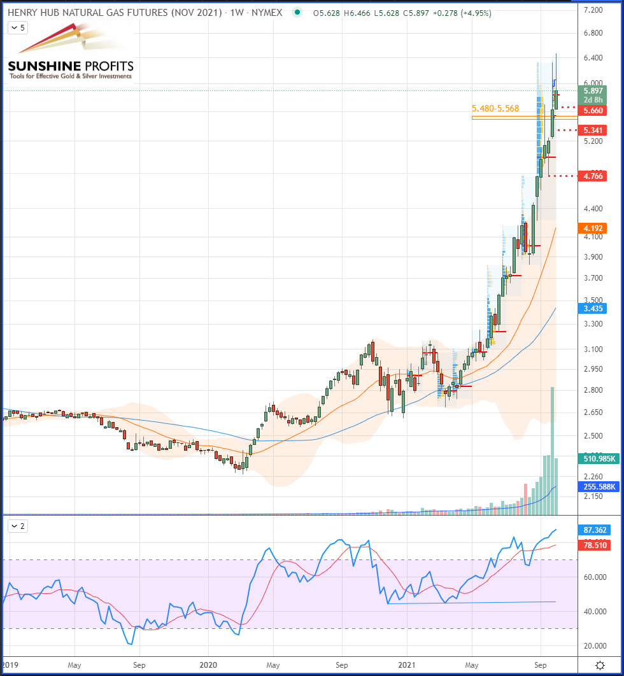Viewport: 624px width, 676px height.
Task: Click the orange 5.480-5.568 zone label
Action: pos(495,108)
